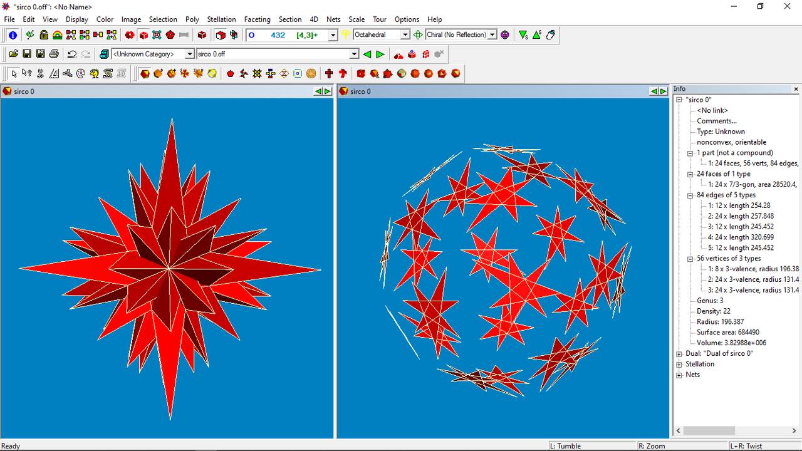Click the green crosshair circle icon
Screen dimensions: 802x451
pos(418,35)
